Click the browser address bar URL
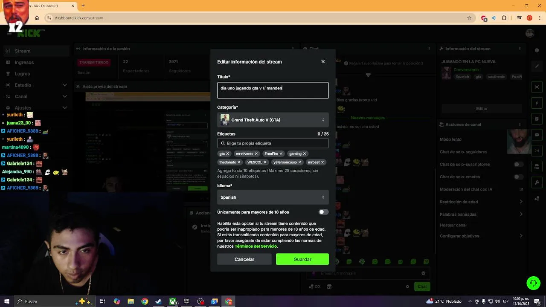Image resolution: width=546 pixels, height=307 pixels. [x=79, y=18]
